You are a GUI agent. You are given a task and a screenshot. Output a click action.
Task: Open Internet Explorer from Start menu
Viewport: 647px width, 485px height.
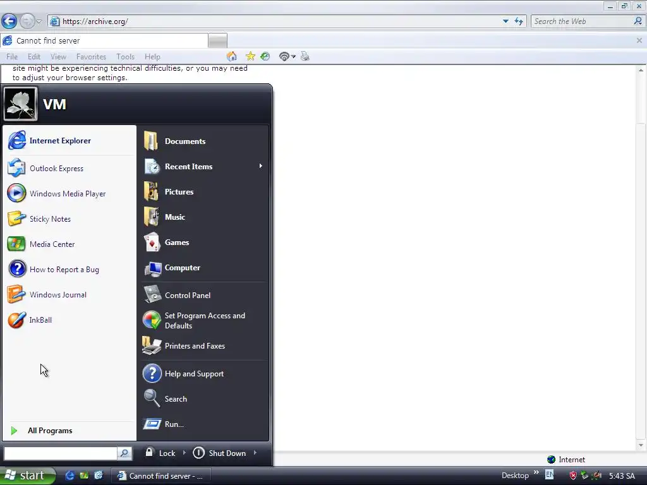(69, 141)
